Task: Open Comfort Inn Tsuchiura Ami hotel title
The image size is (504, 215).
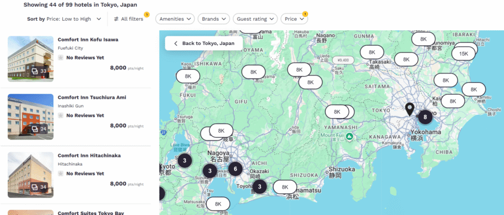Action: (x=92, y=97)
